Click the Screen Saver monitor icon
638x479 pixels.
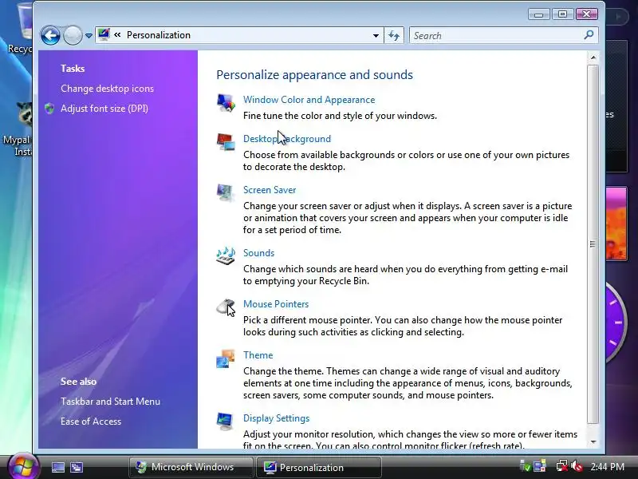(225, 192)
